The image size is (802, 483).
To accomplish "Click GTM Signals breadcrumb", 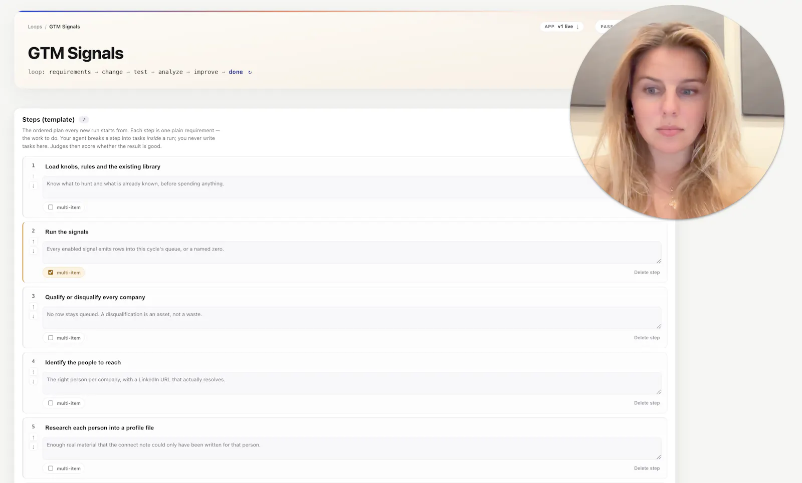I will click(65, 27).
